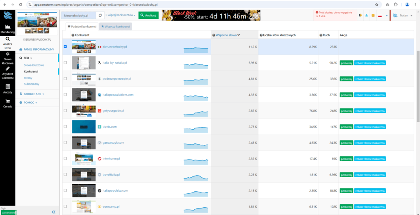
Task: Click the interhome.pl site thumbnail
Action: pos(84,159)
